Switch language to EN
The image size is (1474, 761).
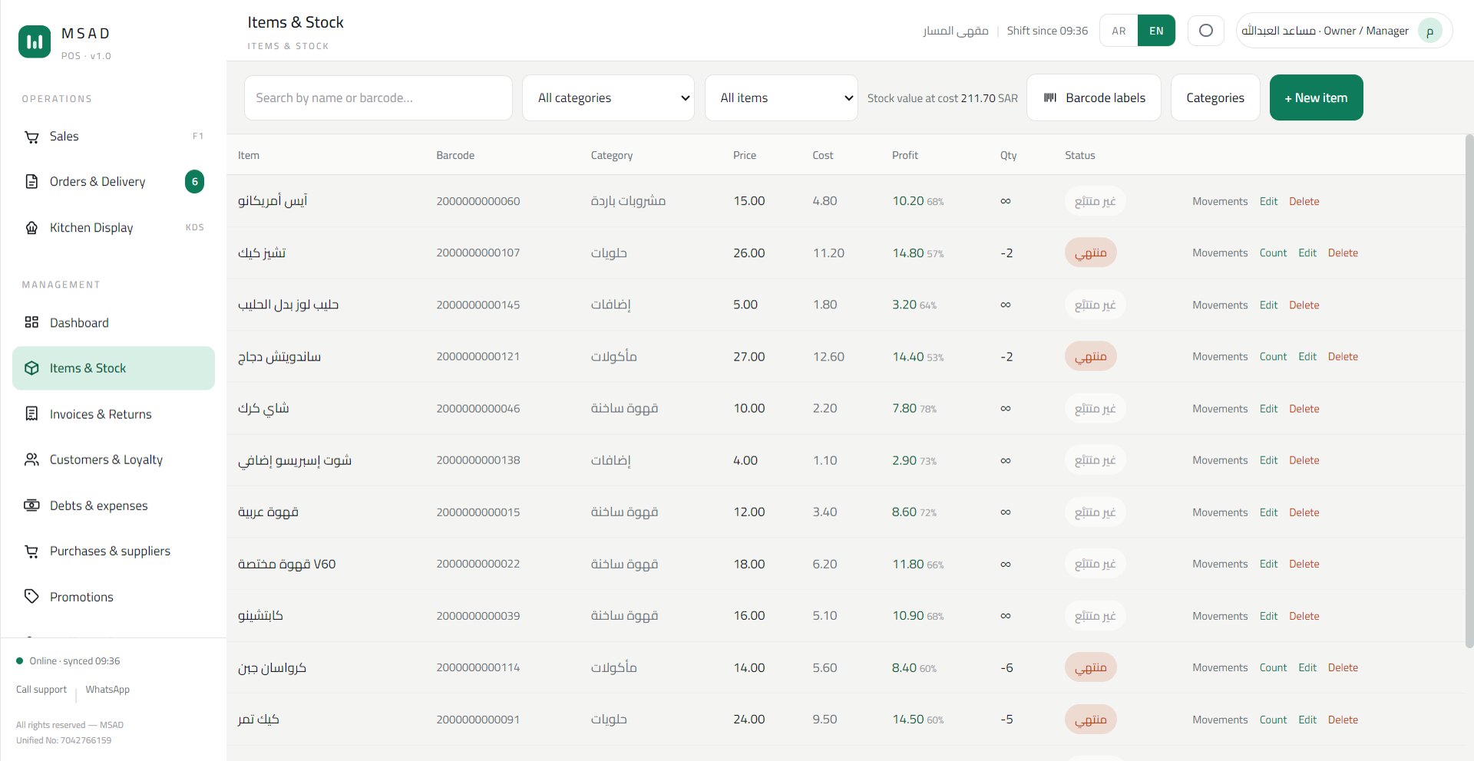point(1156,31)
